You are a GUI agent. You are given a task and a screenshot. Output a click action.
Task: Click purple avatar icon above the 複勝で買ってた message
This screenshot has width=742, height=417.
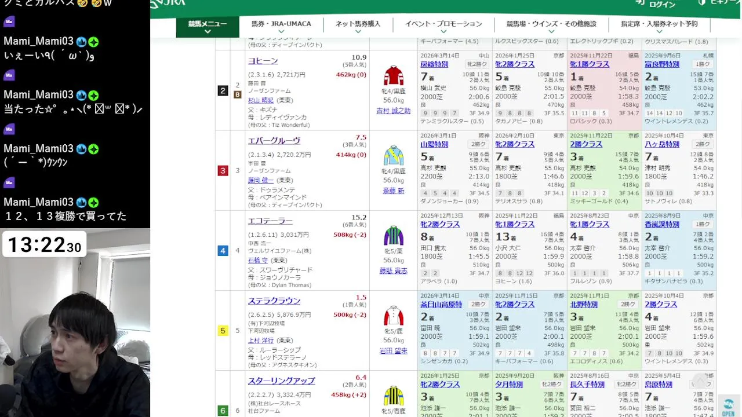pyautogui.click(x=9, y=182)
